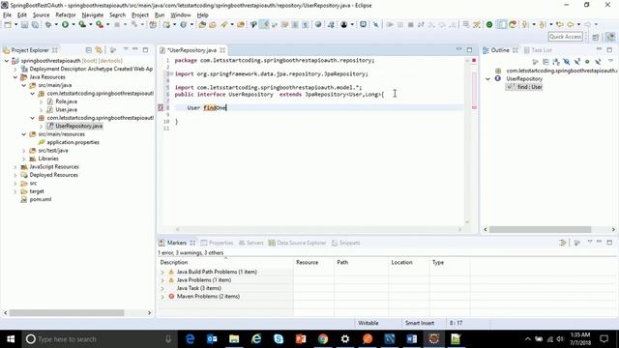This screenshot has height=348, width=619.
Task: Expand Libraries node
Action: point(24,159)
